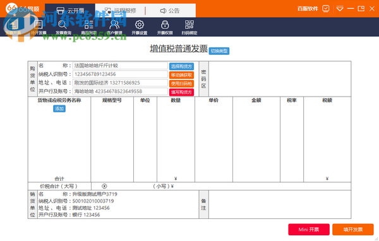
Task: Click the 百服软件 checkmark badge icon
Action: click(x=326, y=9)
